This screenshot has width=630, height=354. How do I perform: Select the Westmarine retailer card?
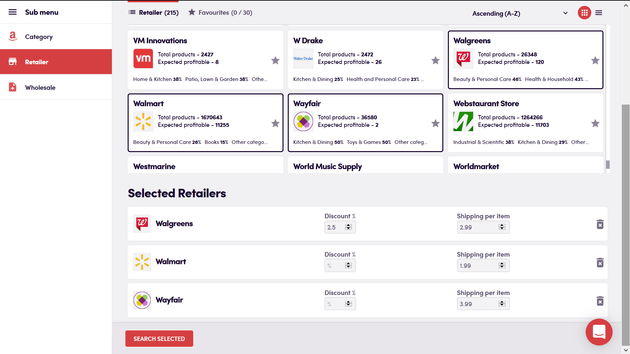pyautogui.click(x=205, y=165)
